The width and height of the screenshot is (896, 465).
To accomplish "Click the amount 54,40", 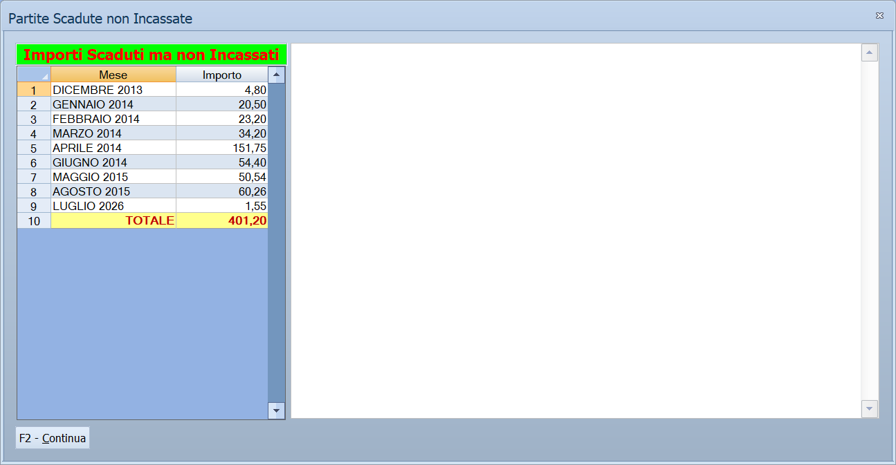I will (x=222, y=162).
